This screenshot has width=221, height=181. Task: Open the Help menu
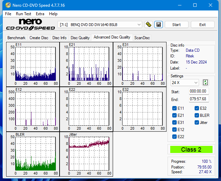(53, 14)
